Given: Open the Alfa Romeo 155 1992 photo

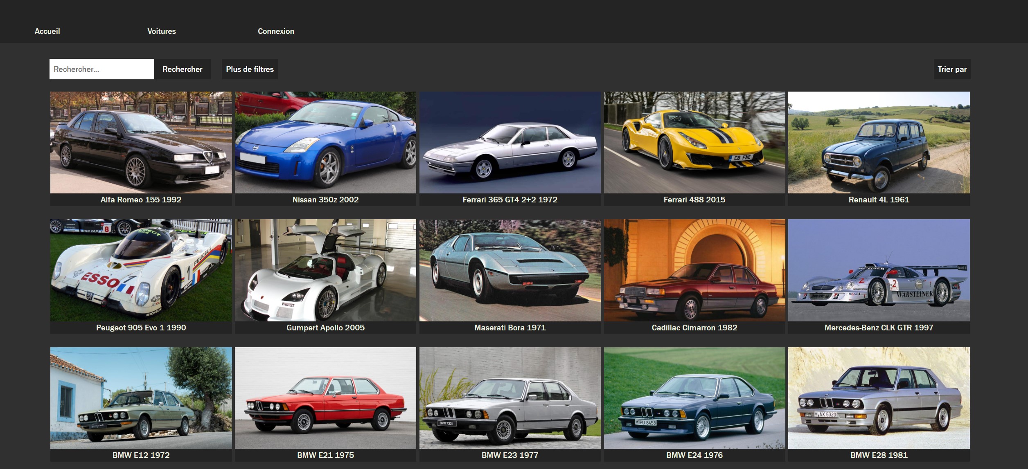Looking at the screenshot, I should [x=141, y=142].
